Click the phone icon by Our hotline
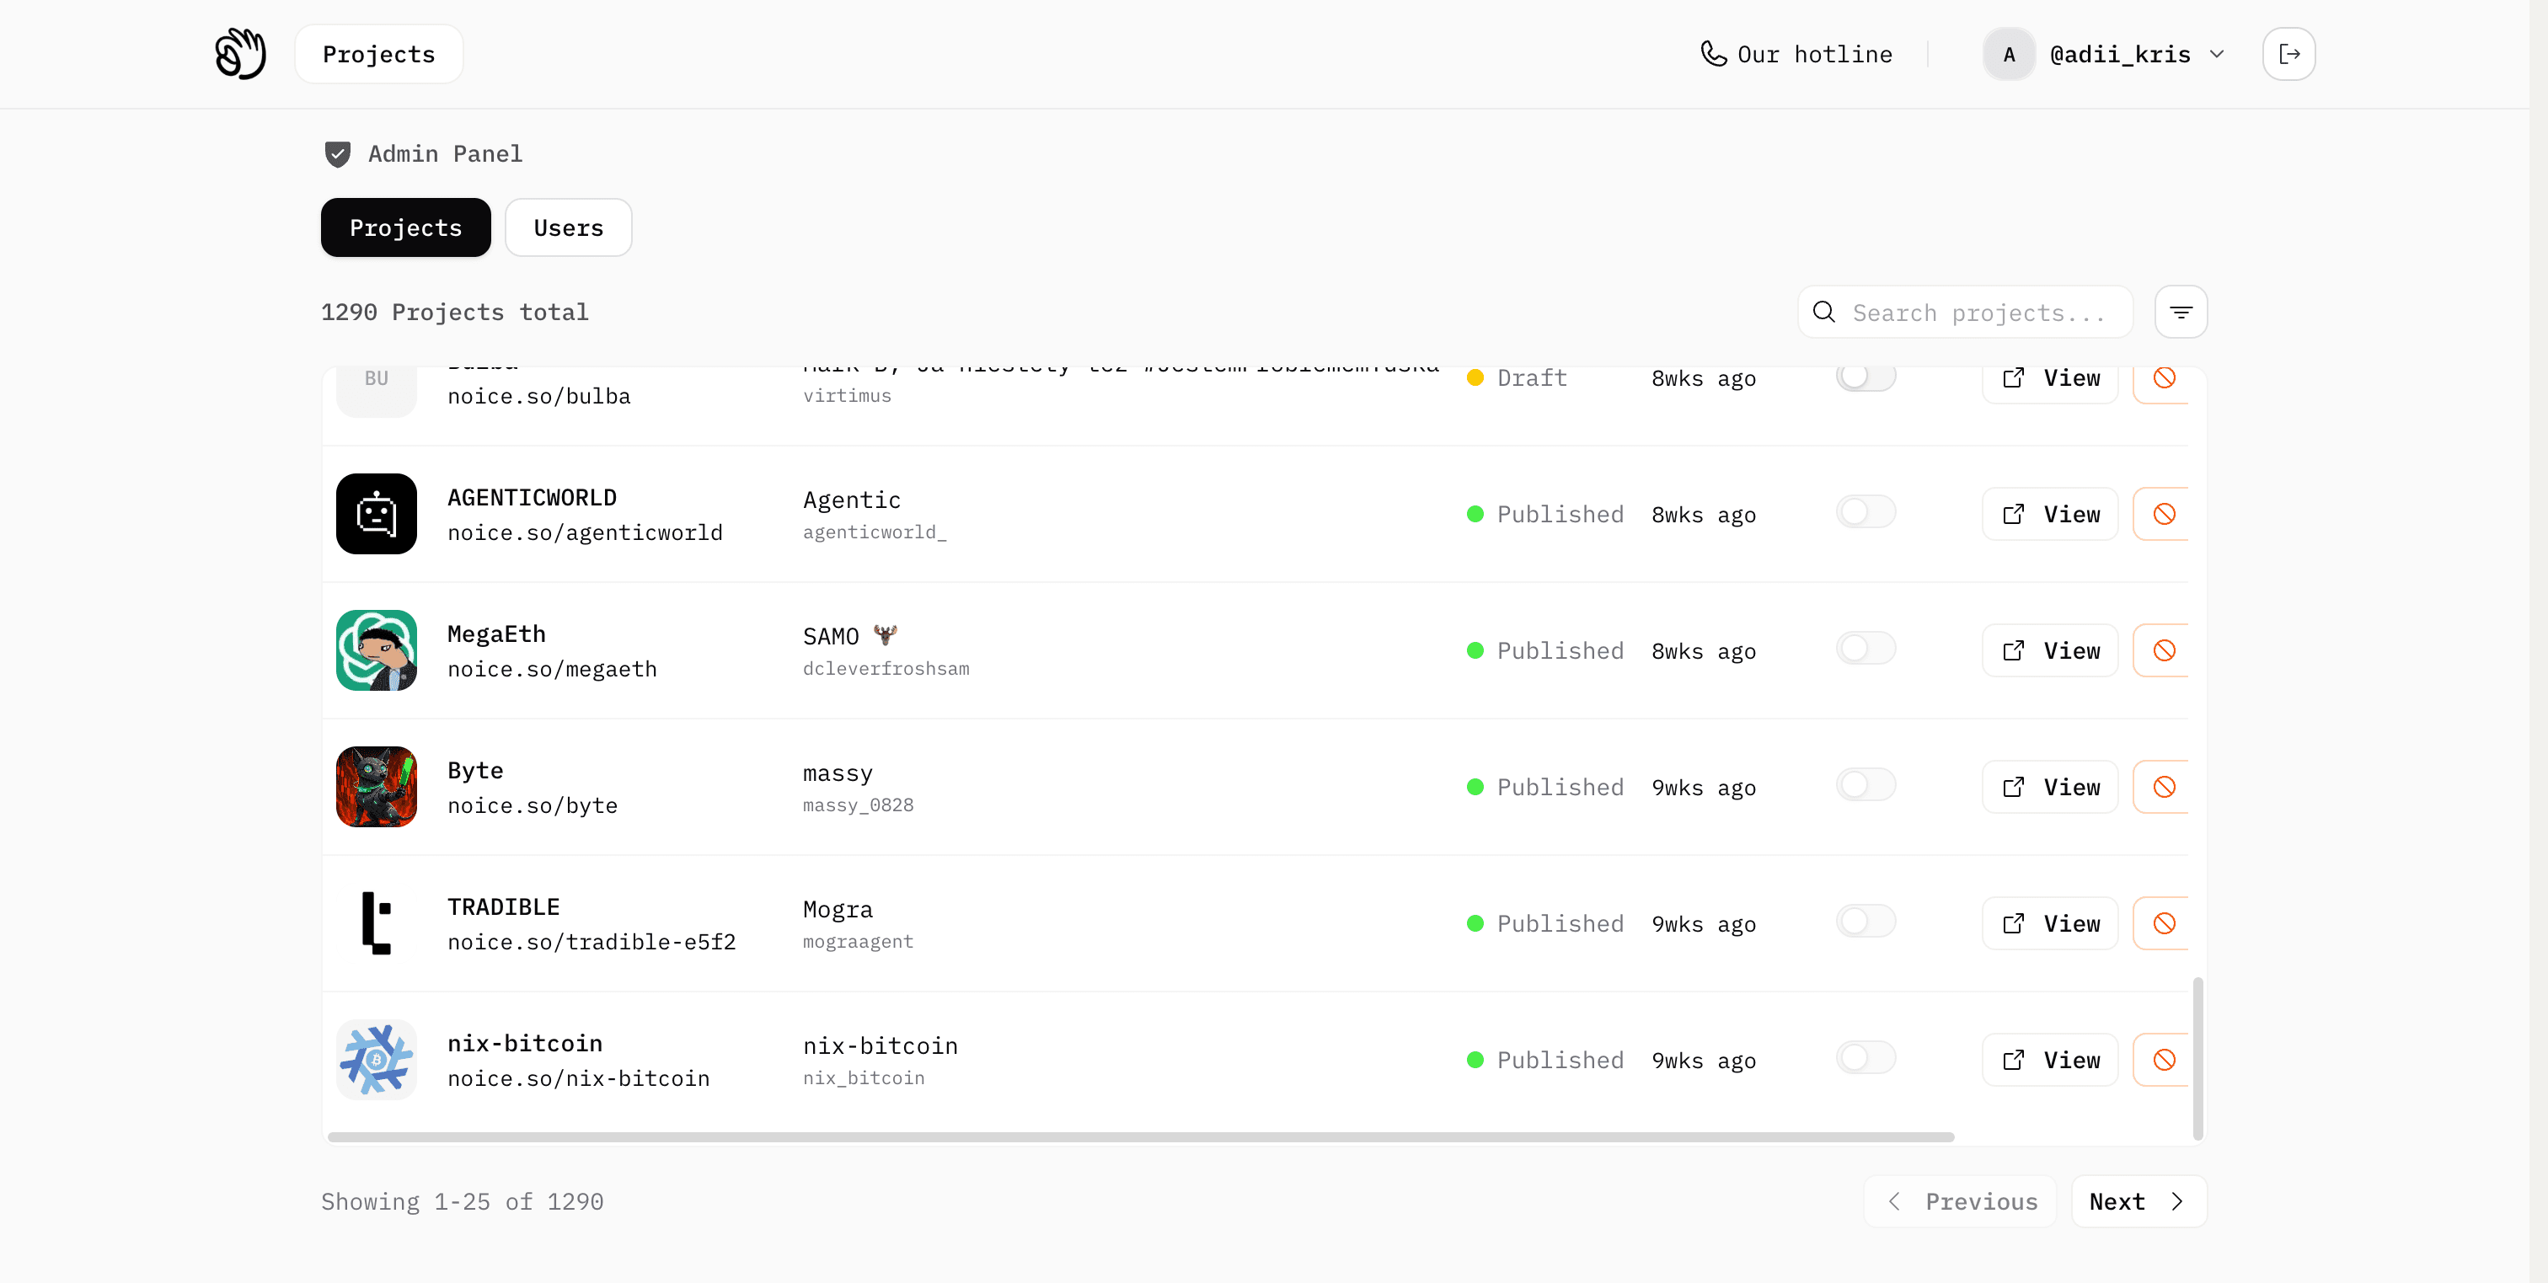Screen dimensions: 2548x1283 click(1713, 53)
